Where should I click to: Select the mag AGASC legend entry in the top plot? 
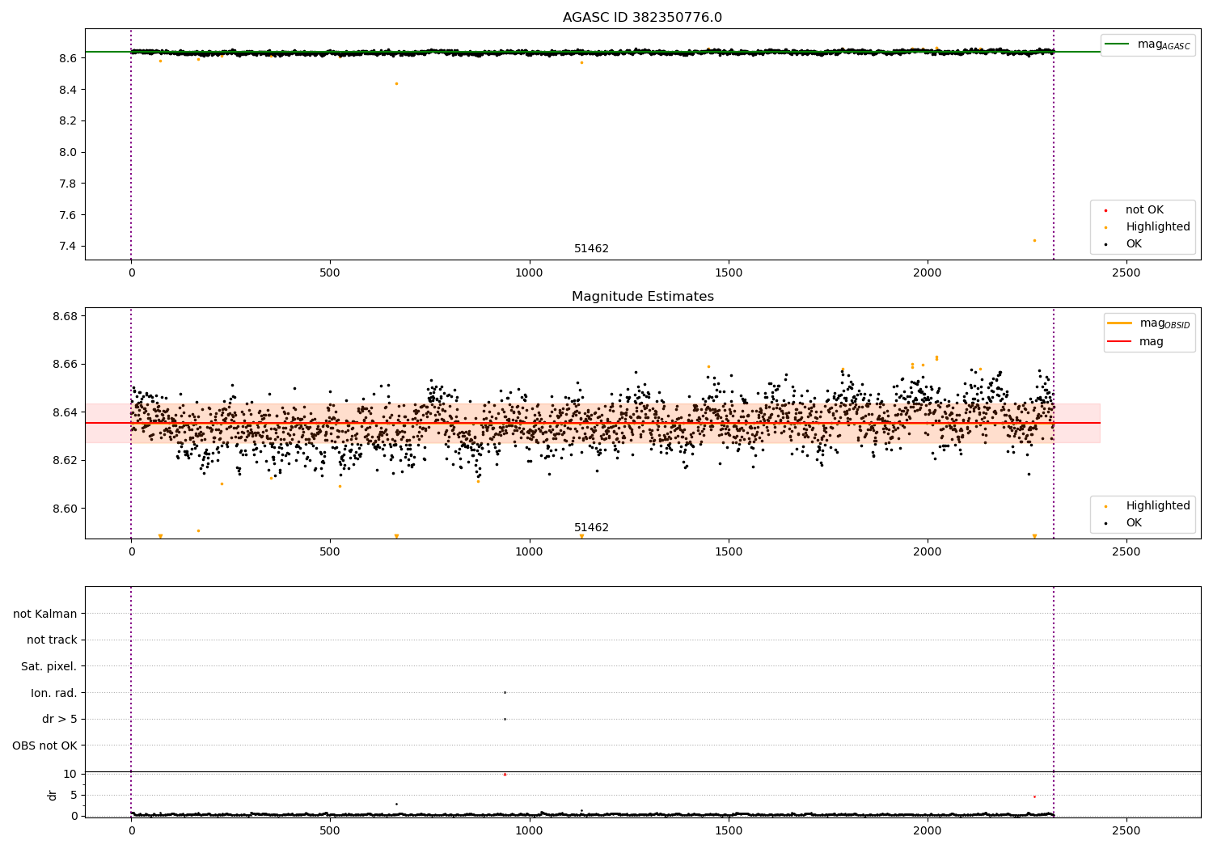point(1147,44)
